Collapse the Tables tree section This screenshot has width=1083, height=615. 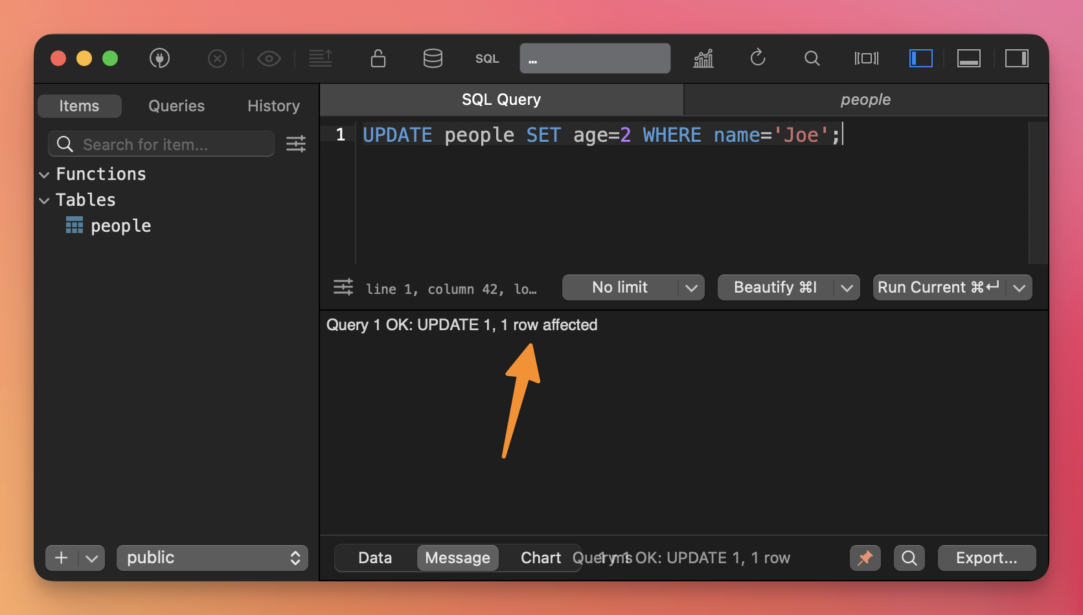click(44, 201)
